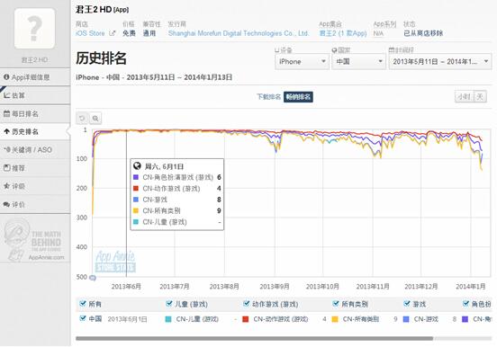Open Shanghai Morefun Digital Technologies publisher link

tap(239, 33)
